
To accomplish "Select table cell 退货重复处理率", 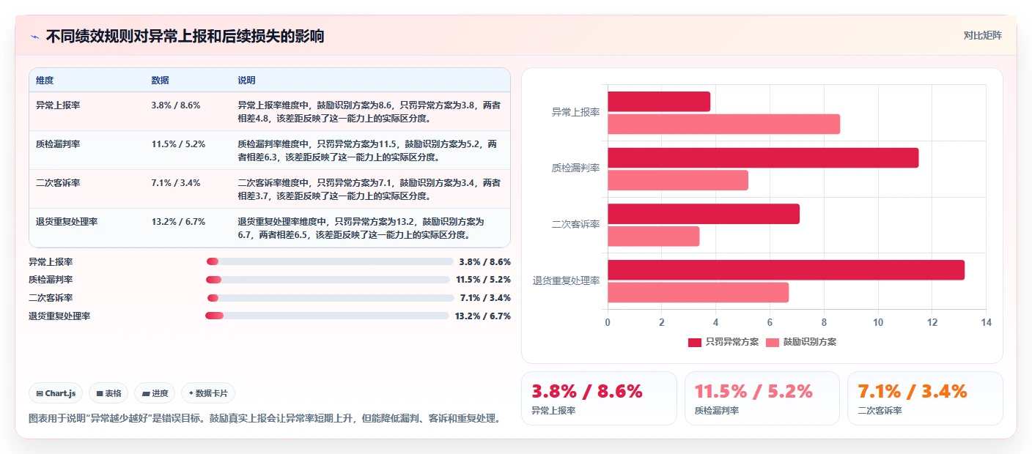I will coord(67,222).
